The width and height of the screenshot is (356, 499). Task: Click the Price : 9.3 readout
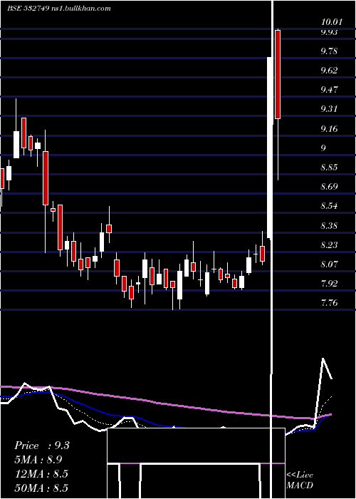coord(41,446)
